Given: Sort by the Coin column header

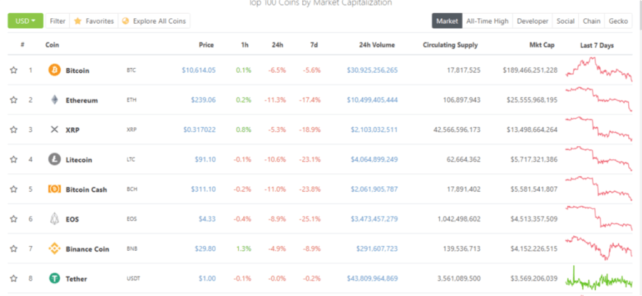Looking at the screenshot, I should point(52,45).
